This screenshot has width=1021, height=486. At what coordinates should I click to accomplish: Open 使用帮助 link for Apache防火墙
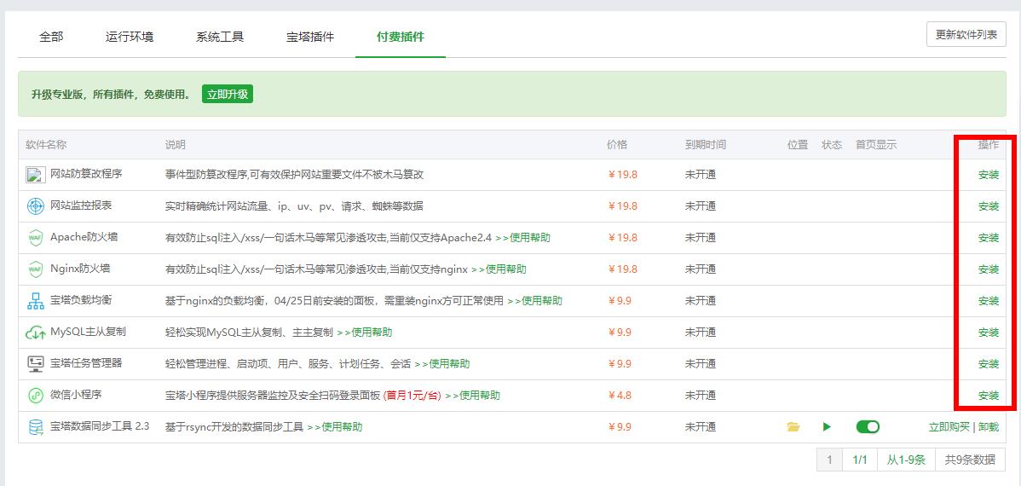pos(523,238)
